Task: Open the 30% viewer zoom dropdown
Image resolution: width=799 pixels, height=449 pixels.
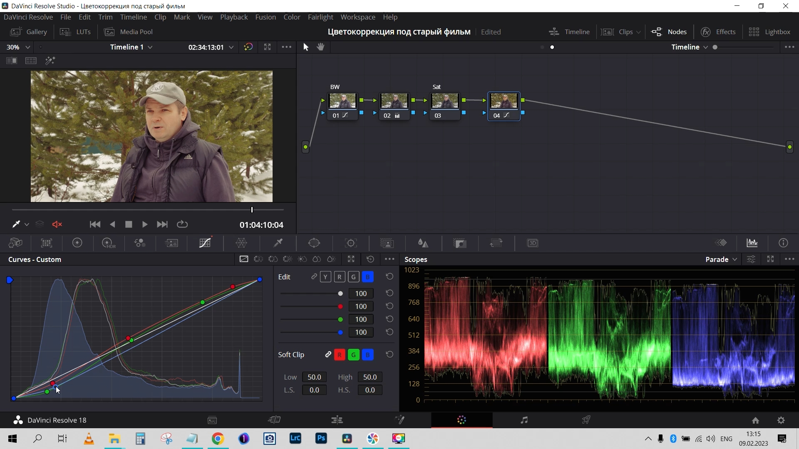Action: click(x=18, y=47)
